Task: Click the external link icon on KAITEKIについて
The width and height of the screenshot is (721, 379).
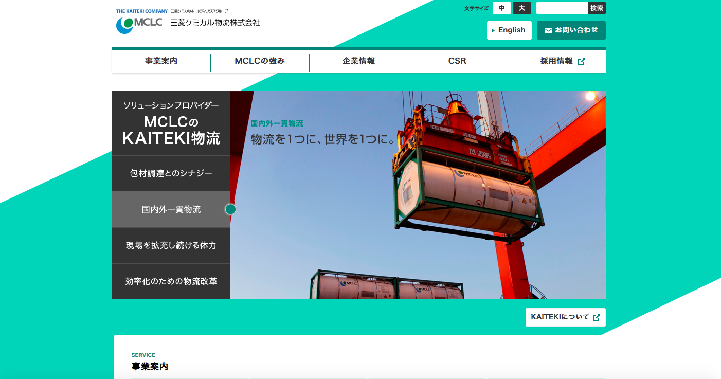Action: point(597,317)
